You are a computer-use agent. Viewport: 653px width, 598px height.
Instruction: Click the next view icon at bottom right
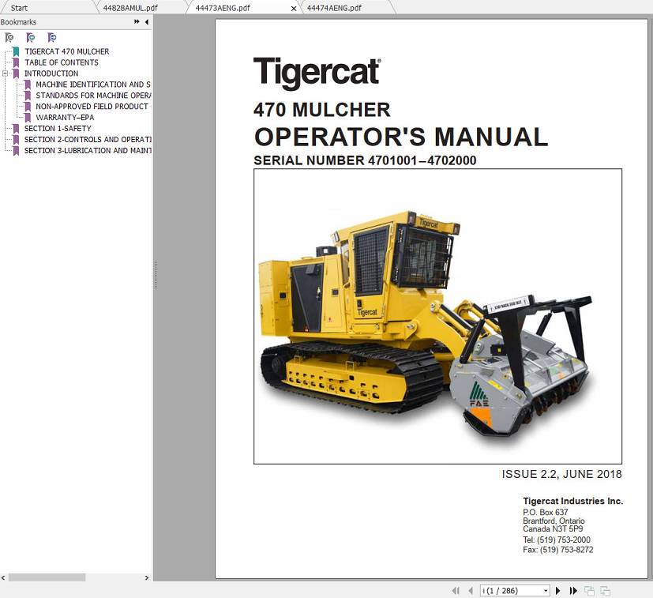pos(604,590)
